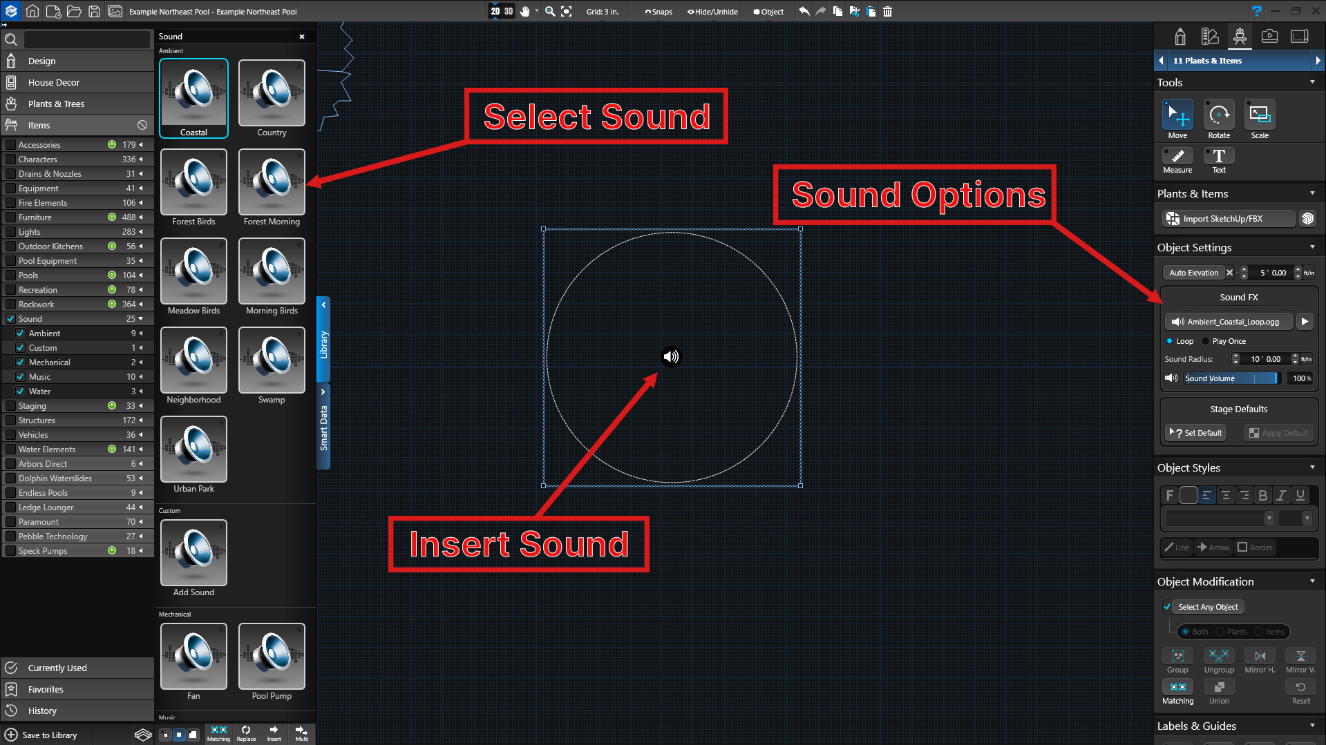Collapse the Object Styles section
The height and width of the screenshot is (745, 1326).
coord(1312,467)
